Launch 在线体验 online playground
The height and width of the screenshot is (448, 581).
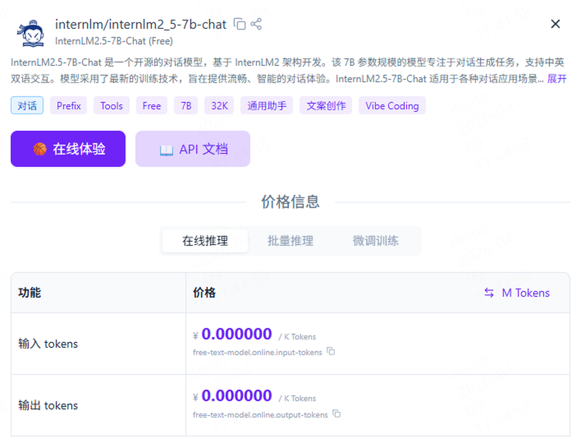click(x=68, y=149)
